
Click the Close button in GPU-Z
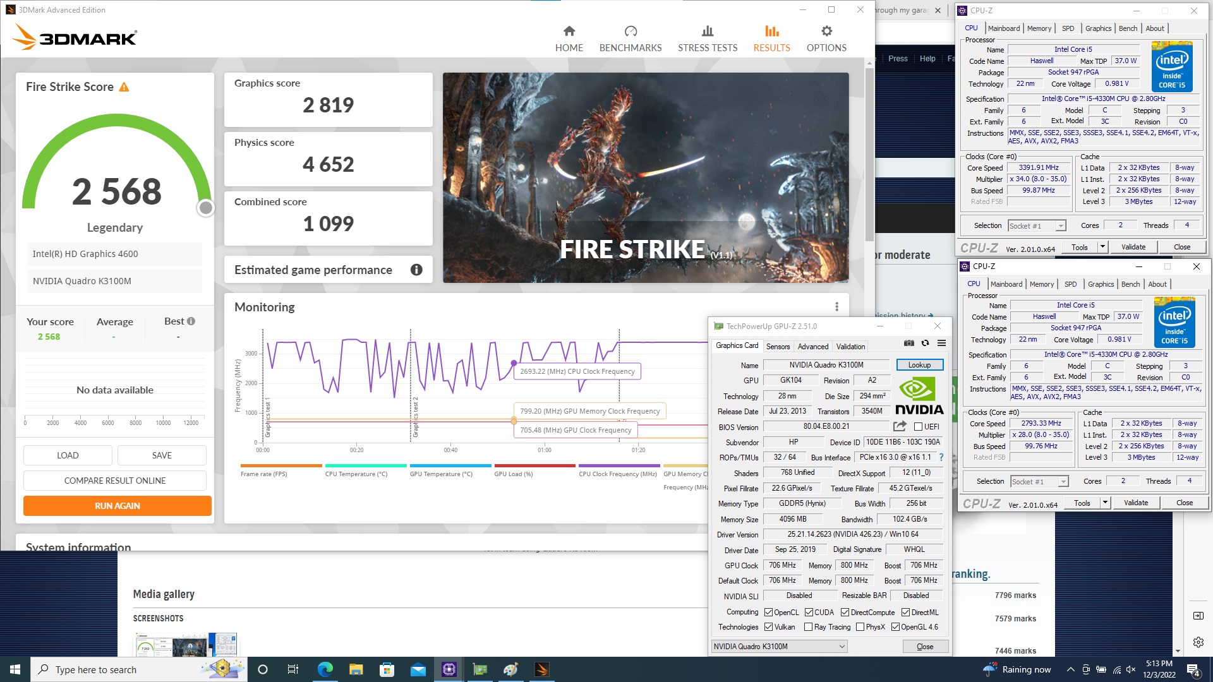(925, 646)
